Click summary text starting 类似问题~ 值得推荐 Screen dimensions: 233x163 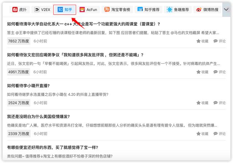60,156
